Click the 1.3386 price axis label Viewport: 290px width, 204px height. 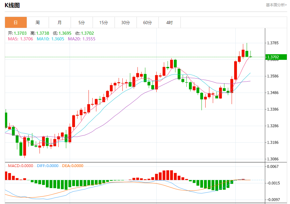pyautogui.click(x=273, y=109)
